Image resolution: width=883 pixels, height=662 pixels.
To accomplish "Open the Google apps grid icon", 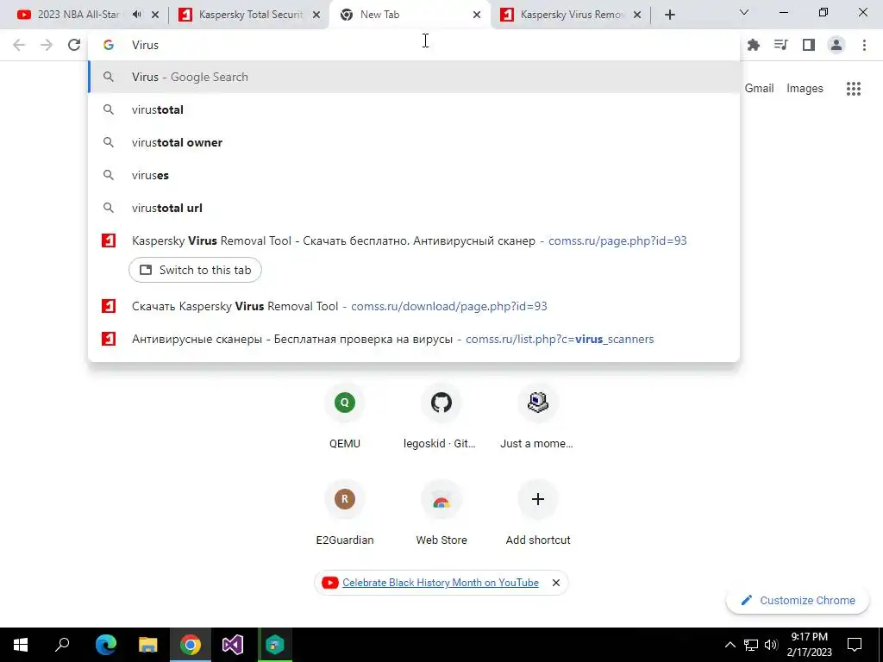I will (854, 89).
